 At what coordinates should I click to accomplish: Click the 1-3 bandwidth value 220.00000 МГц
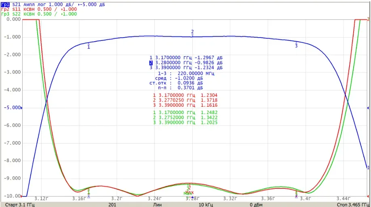click(x=196, y=74)
